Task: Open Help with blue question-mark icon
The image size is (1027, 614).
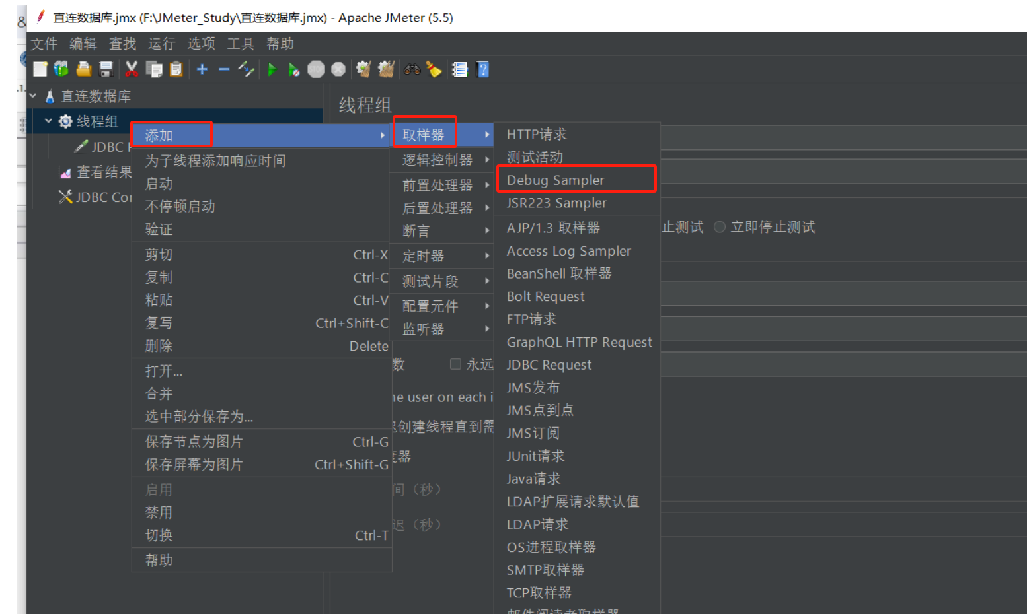Action: 482,69
